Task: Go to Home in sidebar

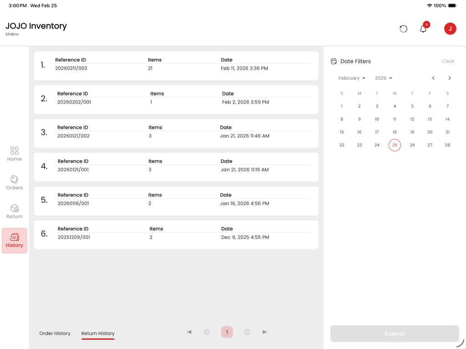Action: pyautogui.click(x=15, y=154)
